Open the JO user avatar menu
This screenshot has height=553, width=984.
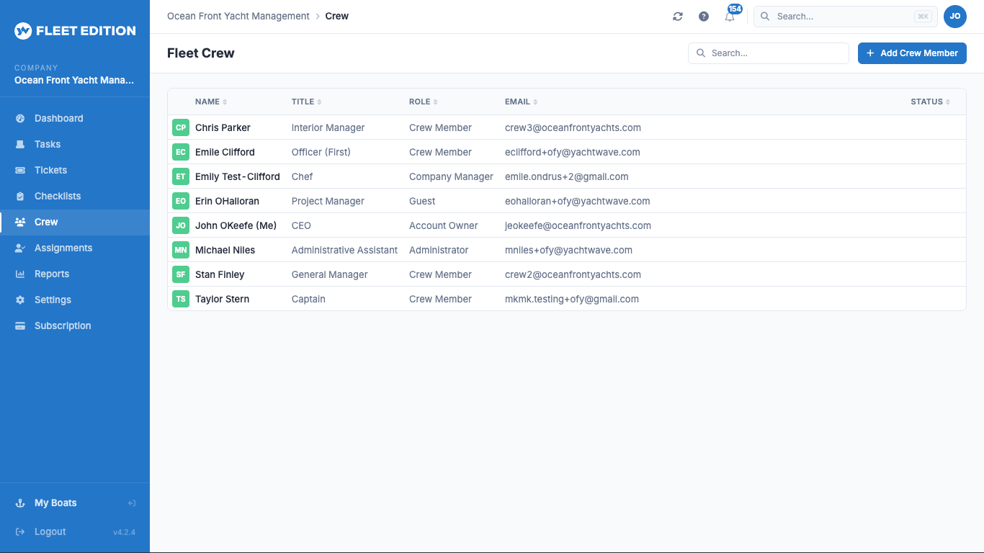[x=955, y=16]
